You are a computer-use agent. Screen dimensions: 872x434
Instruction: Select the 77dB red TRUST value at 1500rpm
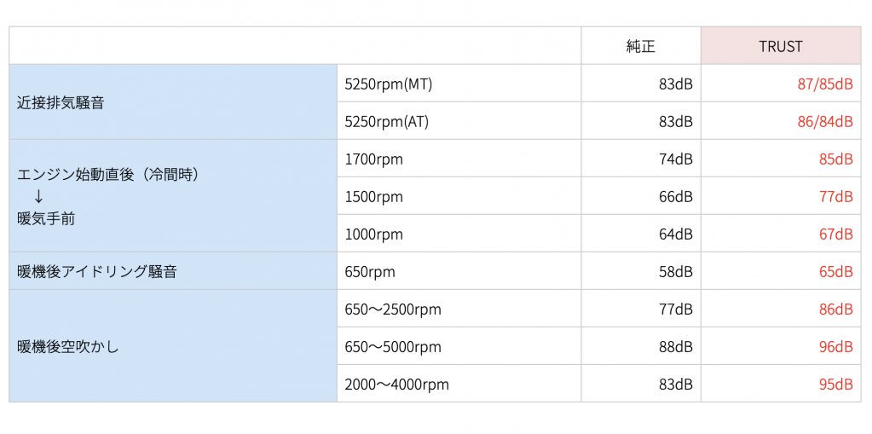(836, 196)
